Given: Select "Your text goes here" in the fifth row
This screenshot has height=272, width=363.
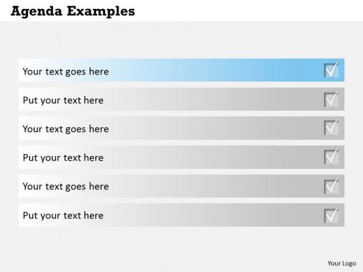Looking at the screenshot, I should point(65,187).
